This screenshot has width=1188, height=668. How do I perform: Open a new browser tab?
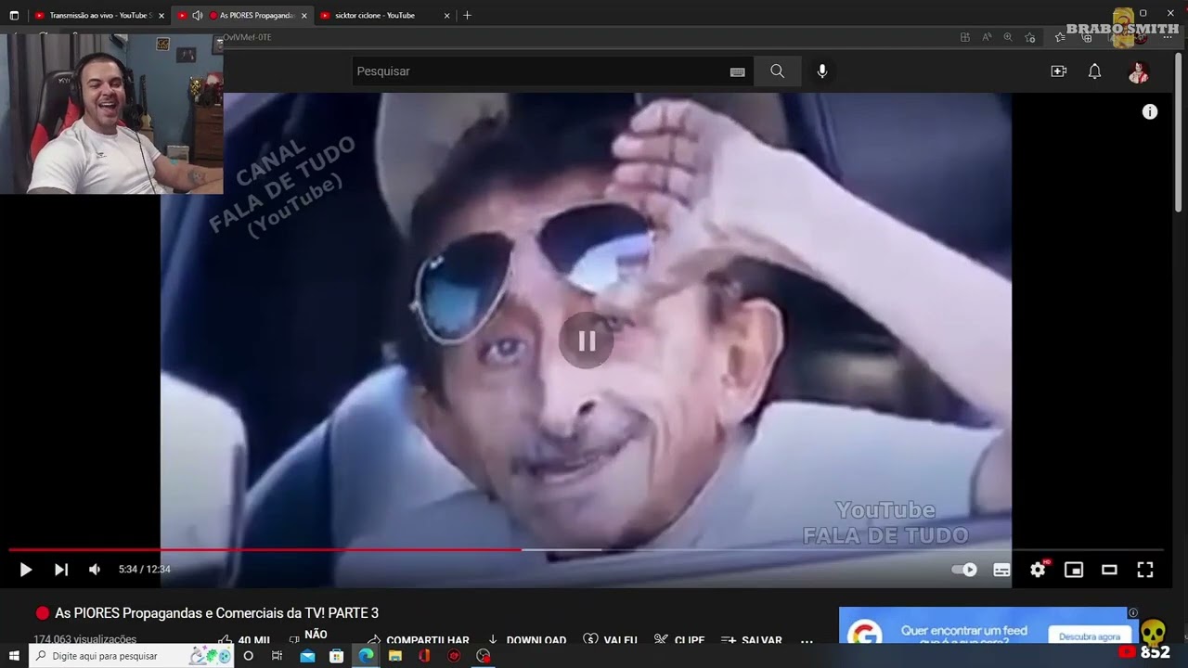tap(467, 16)
